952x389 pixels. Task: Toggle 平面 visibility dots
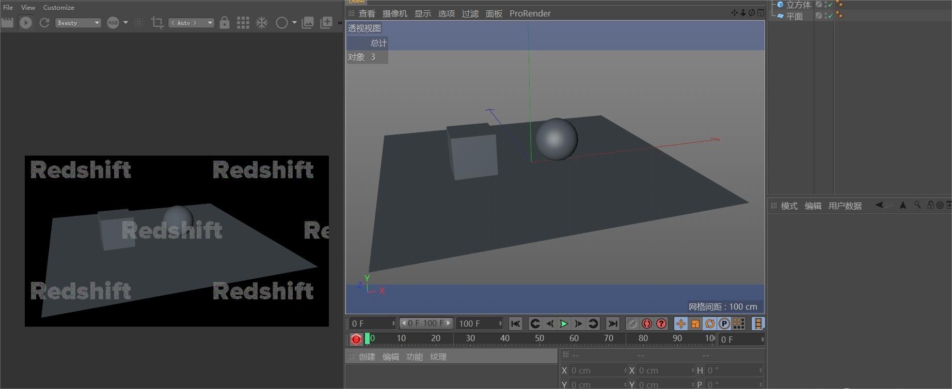click(x=825, y=15)
